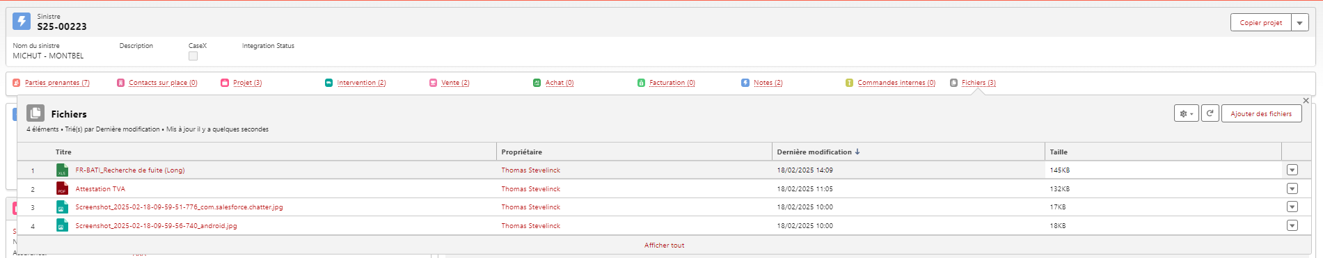The width and height of the screenshot is (1323, 258).
Task: Open Commandes internes (0) related list
Action: (896, 83)
